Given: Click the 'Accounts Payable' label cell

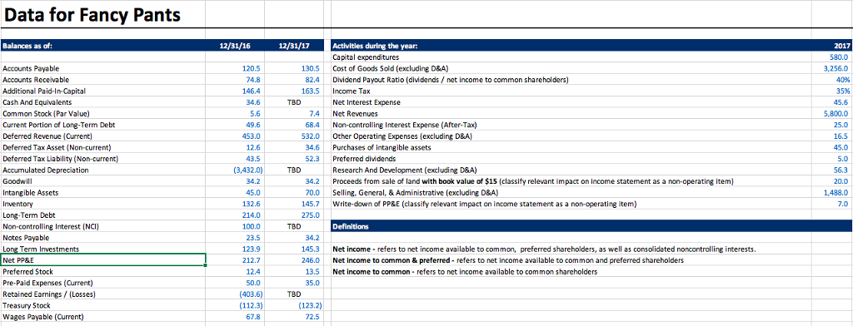Looking at the screenshot, I should coord(102,68).
